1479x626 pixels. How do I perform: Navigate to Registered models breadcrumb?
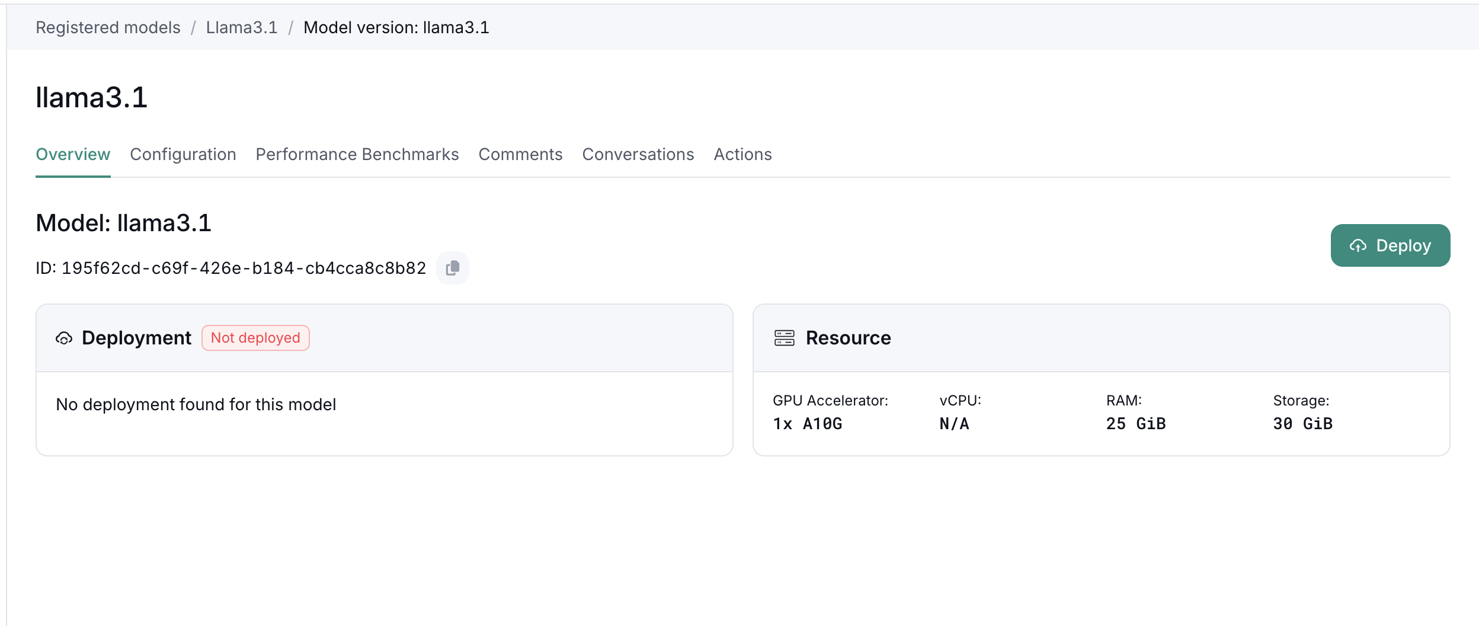pos(108,27)
